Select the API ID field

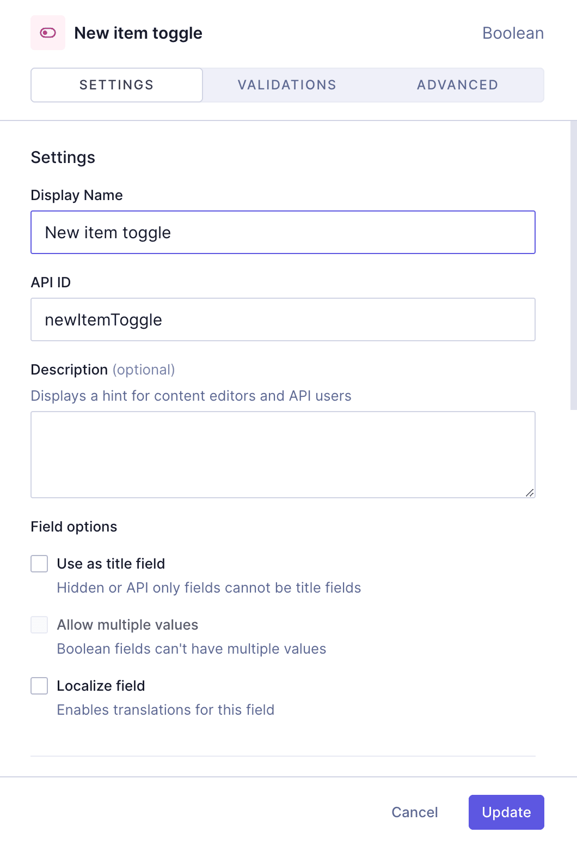[283, 319]
